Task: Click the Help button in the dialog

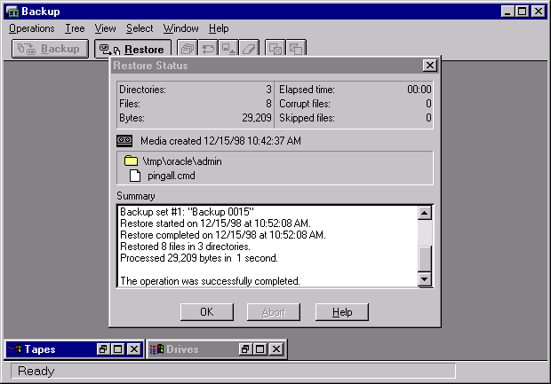Action: pyautogui.click(x=342, y=312)
